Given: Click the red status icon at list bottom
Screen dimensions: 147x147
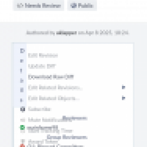Looking at the screenshot, I should pos(22,146).
